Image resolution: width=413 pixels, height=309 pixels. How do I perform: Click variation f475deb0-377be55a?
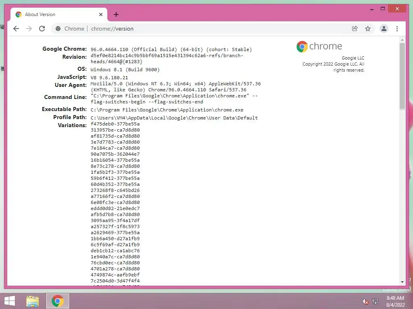[x=115, y=124]
